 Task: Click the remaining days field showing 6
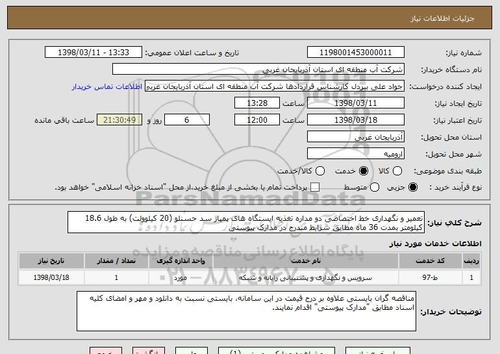(187, 120)
